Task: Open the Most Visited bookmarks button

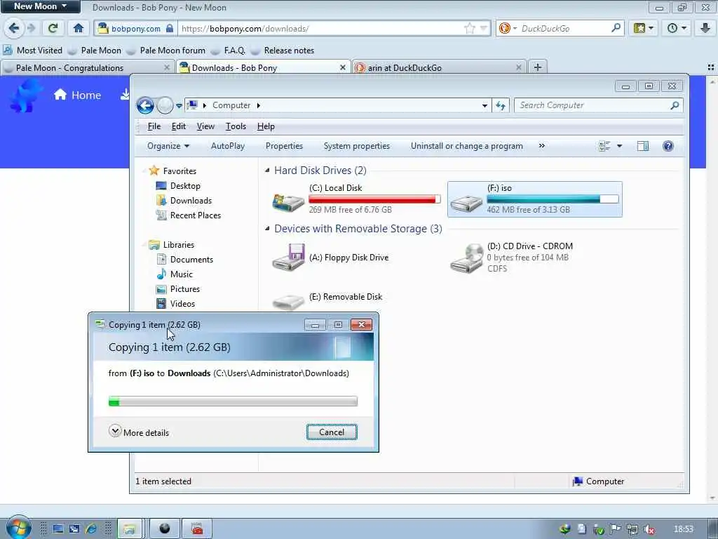Action: click(33, 51)
